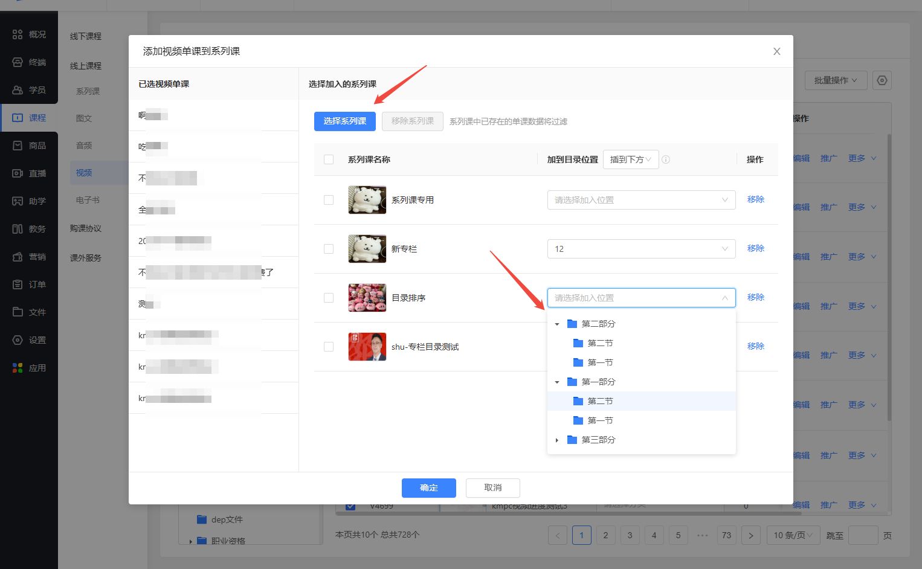The image size is (922, 569).
Task: Click the 订单 orders icon in sidebar
Action: click(x=18, y=284)
